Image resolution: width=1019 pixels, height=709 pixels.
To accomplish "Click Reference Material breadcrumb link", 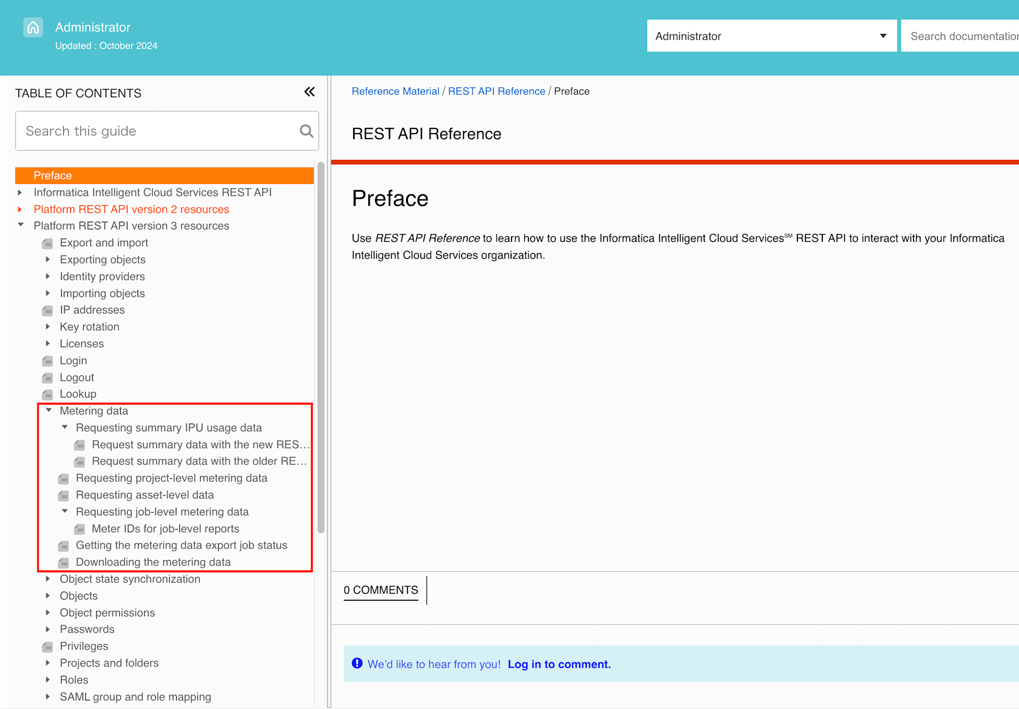I will (395, 91).
